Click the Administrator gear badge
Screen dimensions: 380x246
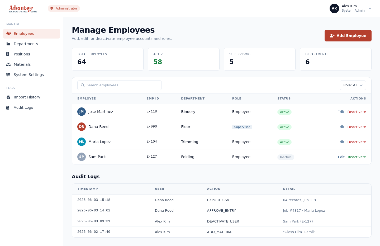coord(64,8)
